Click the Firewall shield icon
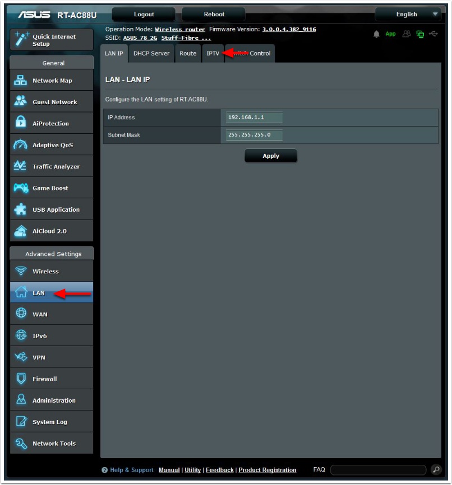 (21, 378)
